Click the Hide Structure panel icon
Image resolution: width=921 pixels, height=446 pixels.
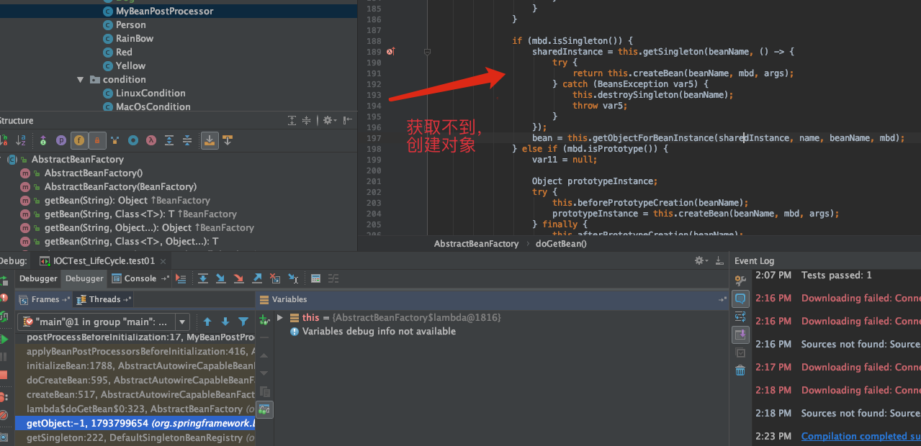click(x=348, y=120)
